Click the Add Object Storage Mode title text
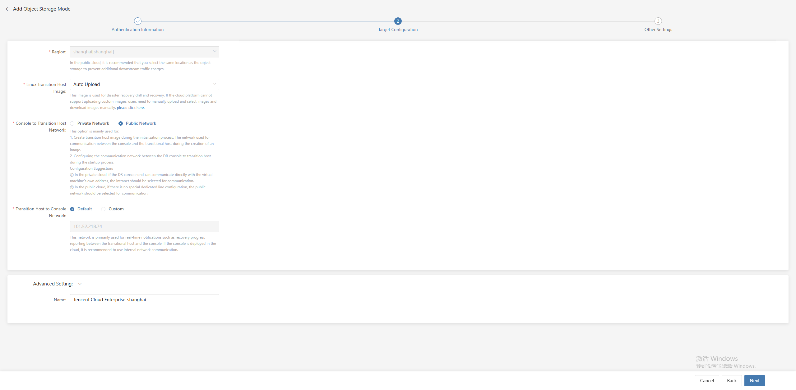 click(x=42, y=9)
